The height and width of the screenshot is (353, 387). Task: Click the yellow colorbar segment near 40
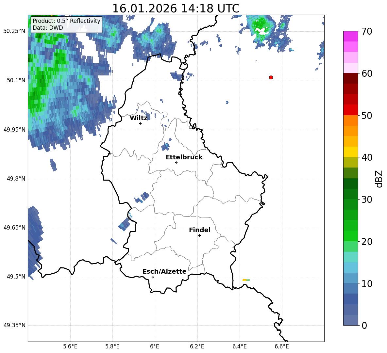(350, 152)
